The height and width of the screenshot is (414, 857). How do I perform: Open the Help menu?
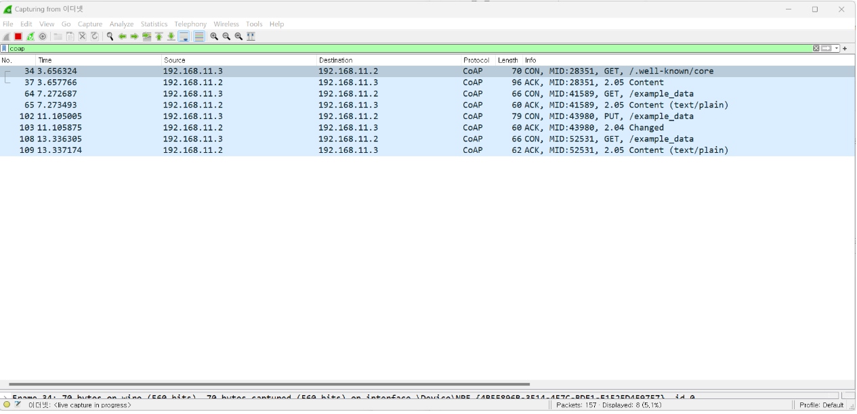click(276, 24)
